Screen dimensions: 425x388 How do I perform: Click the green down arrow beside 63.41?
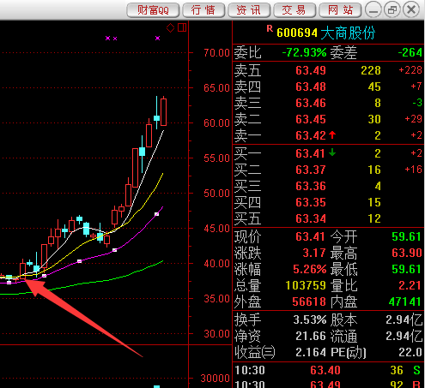pyautogui.click(x=332, y=152)
